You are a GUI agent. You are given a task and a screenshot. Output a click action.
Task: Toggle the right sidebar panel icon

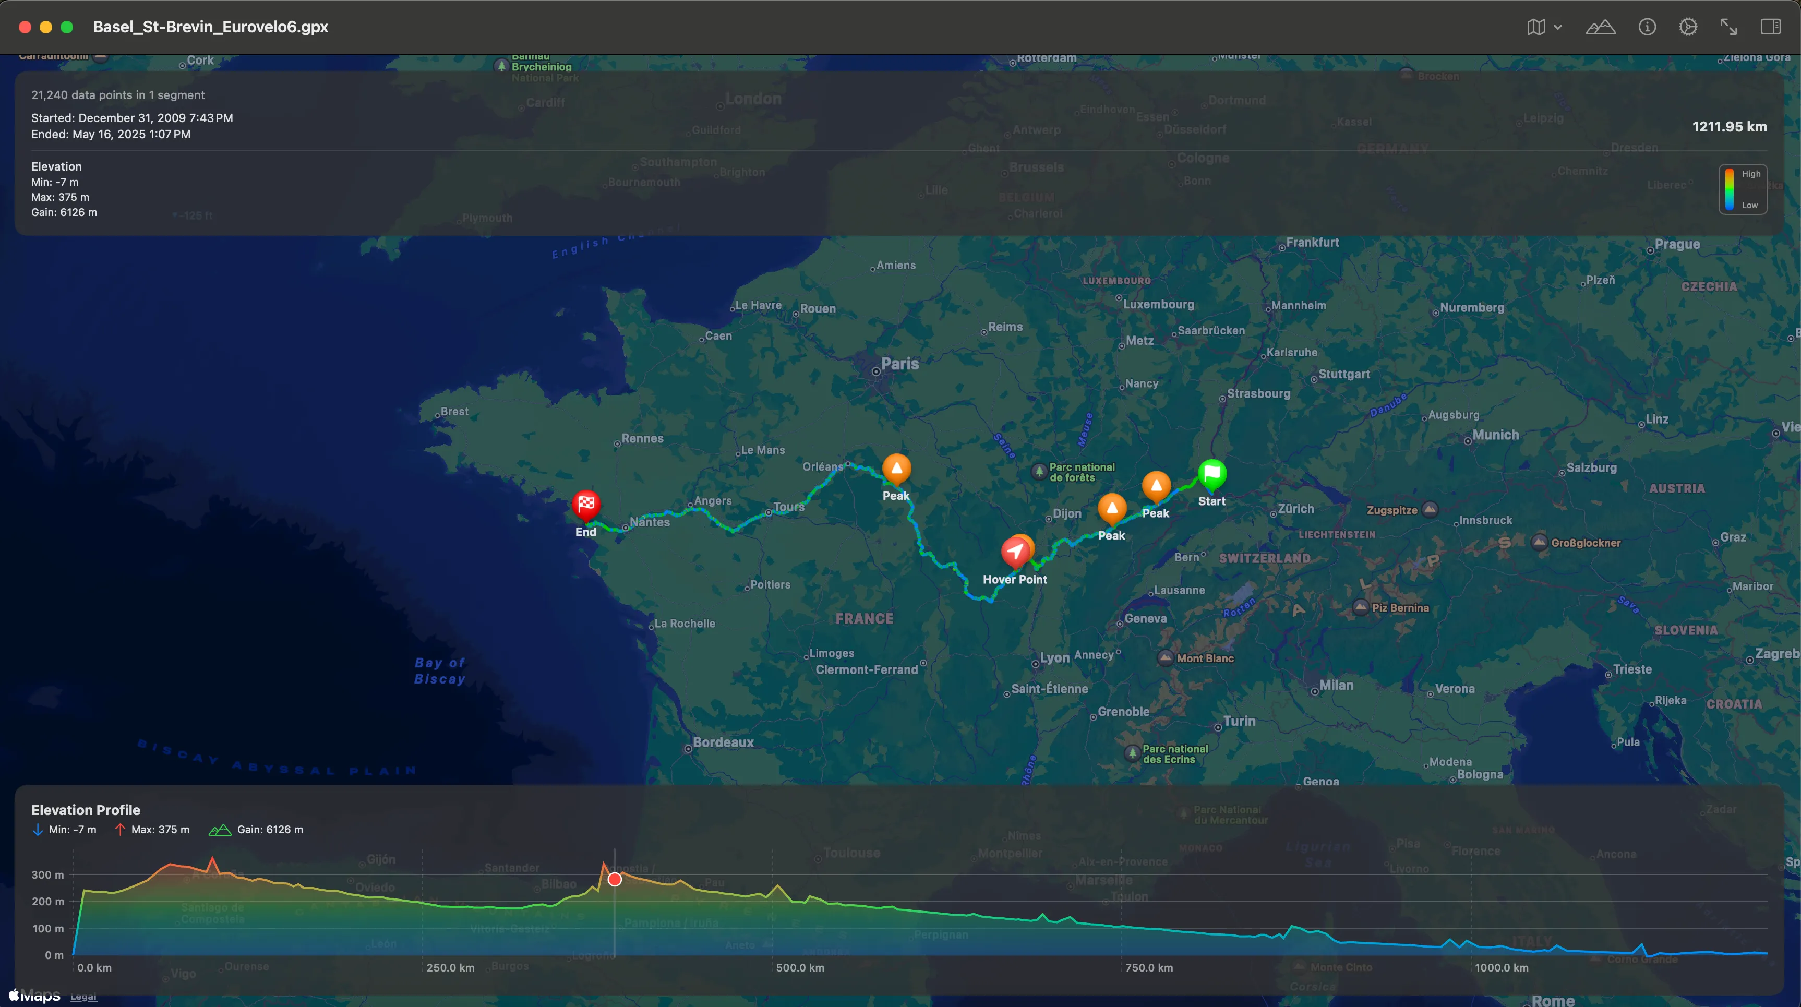pos(1770,27)
